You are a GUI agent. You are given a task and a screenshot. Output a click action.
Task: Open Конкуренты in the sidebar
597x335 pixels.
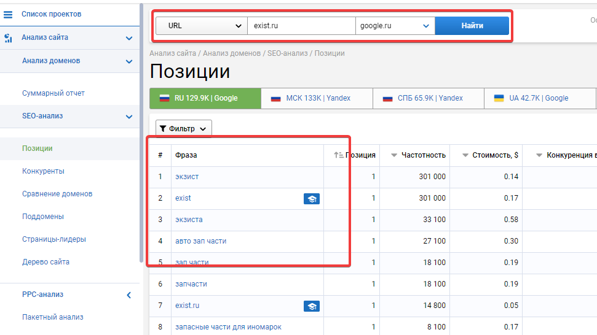pyautogui.click(x=43, y=171)
